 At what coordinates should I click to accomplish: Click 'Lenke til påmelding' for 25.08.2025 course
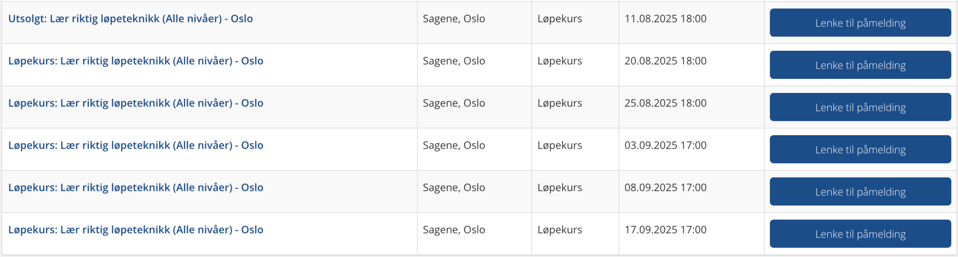860,107
